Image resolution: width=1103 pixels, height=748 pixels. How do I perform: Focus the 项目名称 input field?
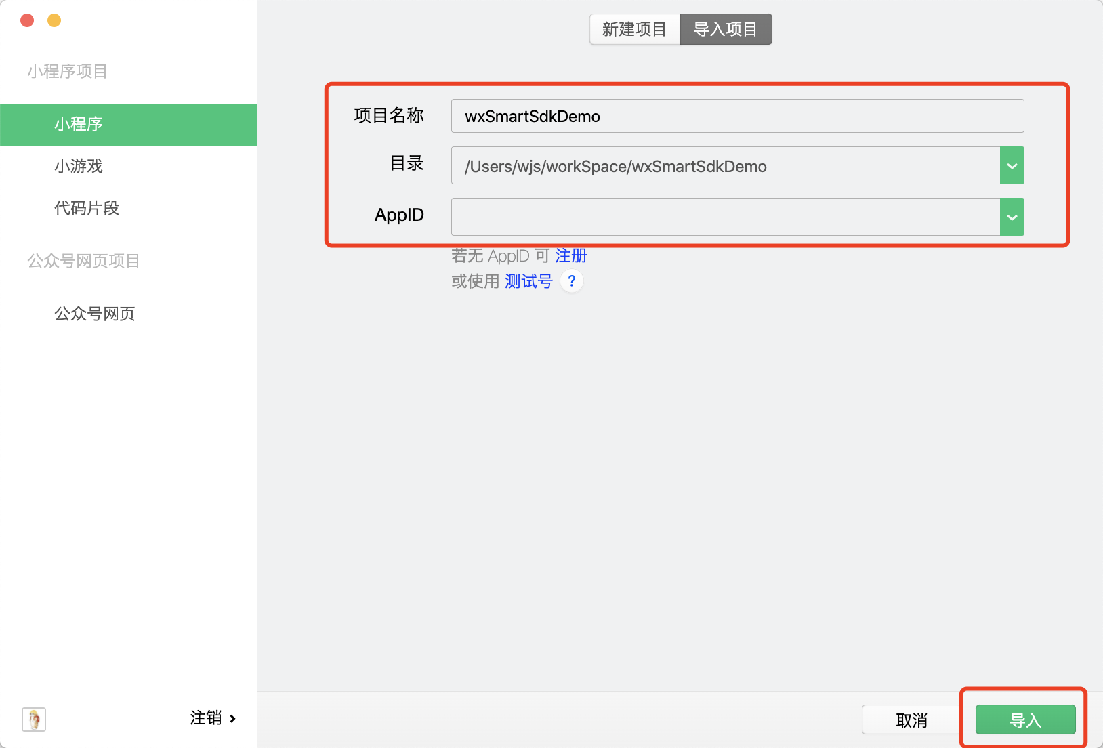tap(737, 116)
